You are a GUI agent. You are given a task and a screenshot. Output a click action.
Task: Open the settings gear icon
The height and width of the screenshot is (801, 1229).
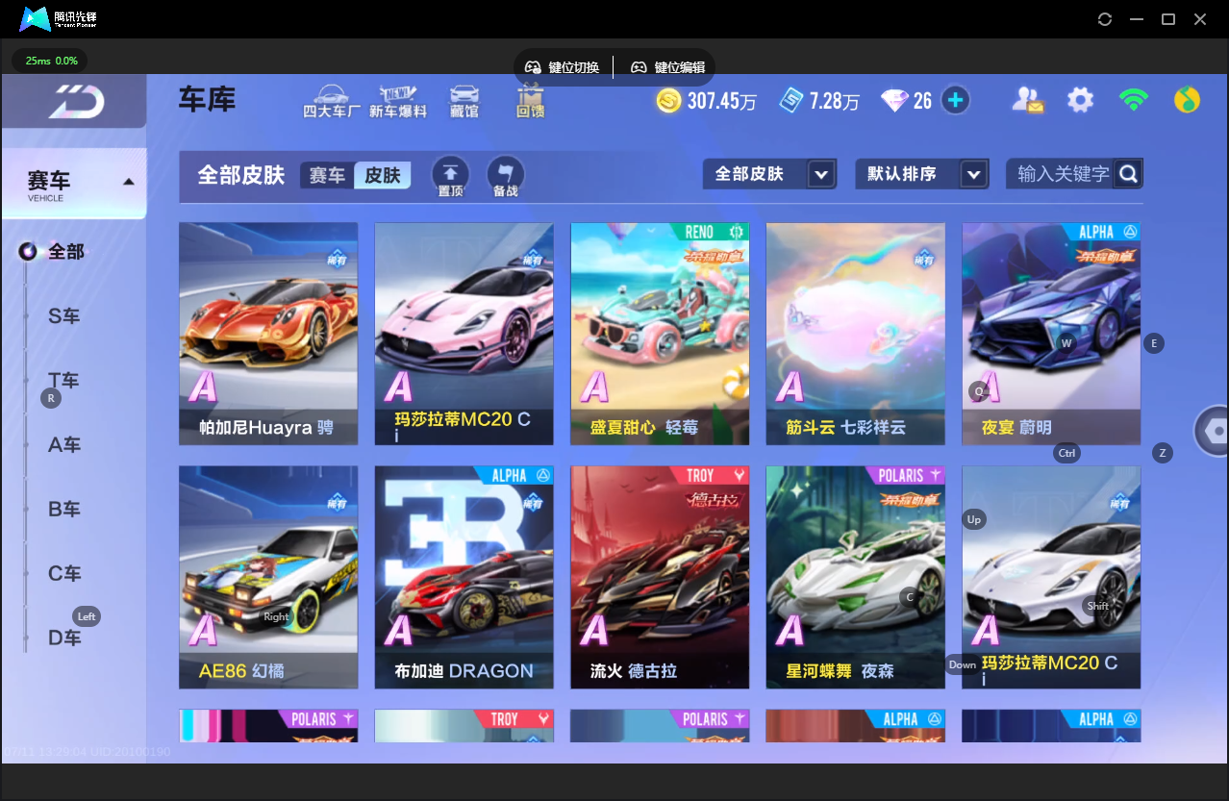pos(1081,100)
